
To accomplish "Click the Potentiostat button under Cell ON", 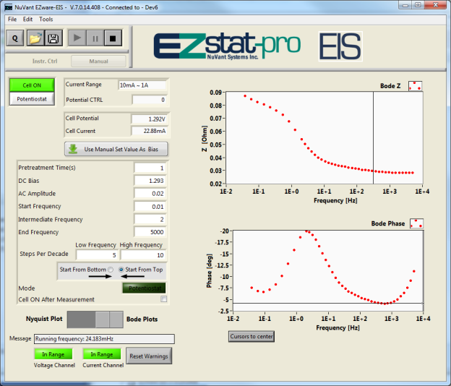I will tap(32, 99).
